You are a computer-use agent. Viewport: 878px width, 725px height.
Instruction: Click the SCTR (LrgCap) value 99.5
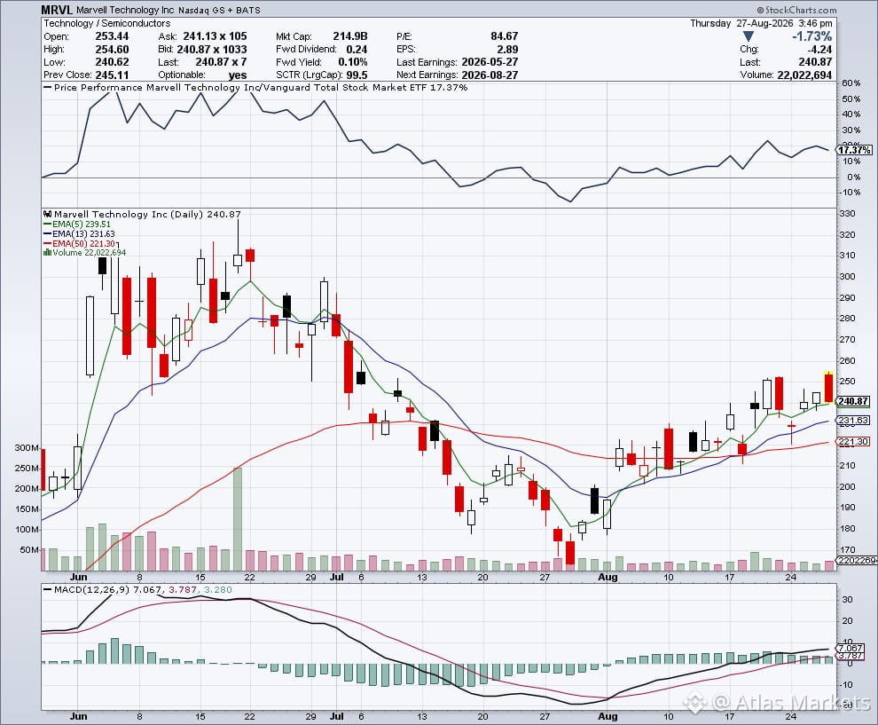357,75
